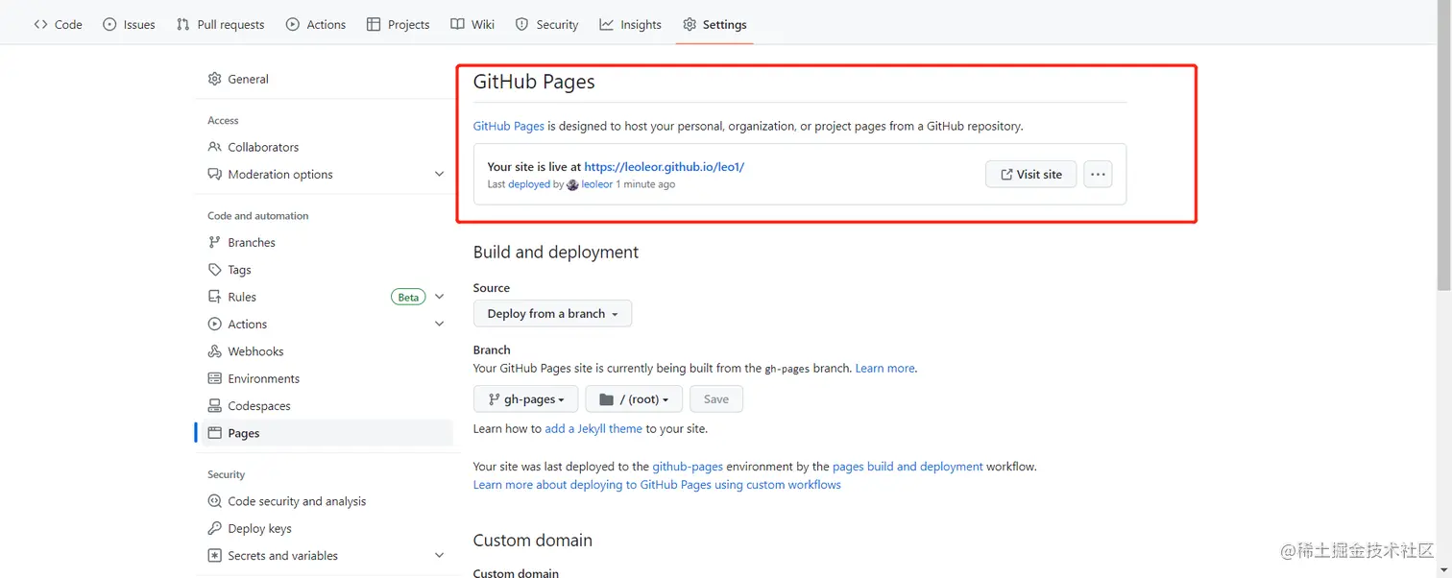Open Collaborators settings page

[x=263, y=147]
